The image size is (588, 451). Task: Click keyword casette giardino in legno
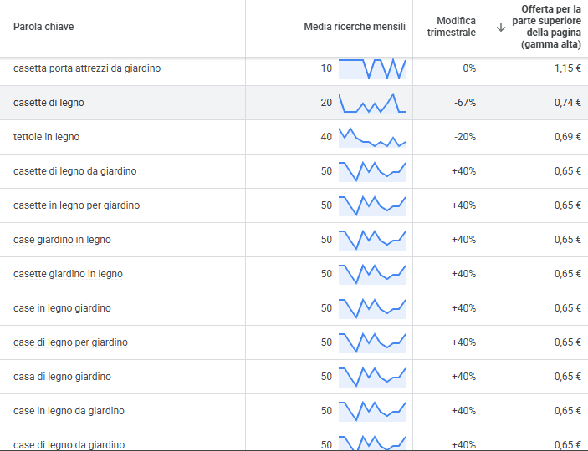tap(68, 274)
